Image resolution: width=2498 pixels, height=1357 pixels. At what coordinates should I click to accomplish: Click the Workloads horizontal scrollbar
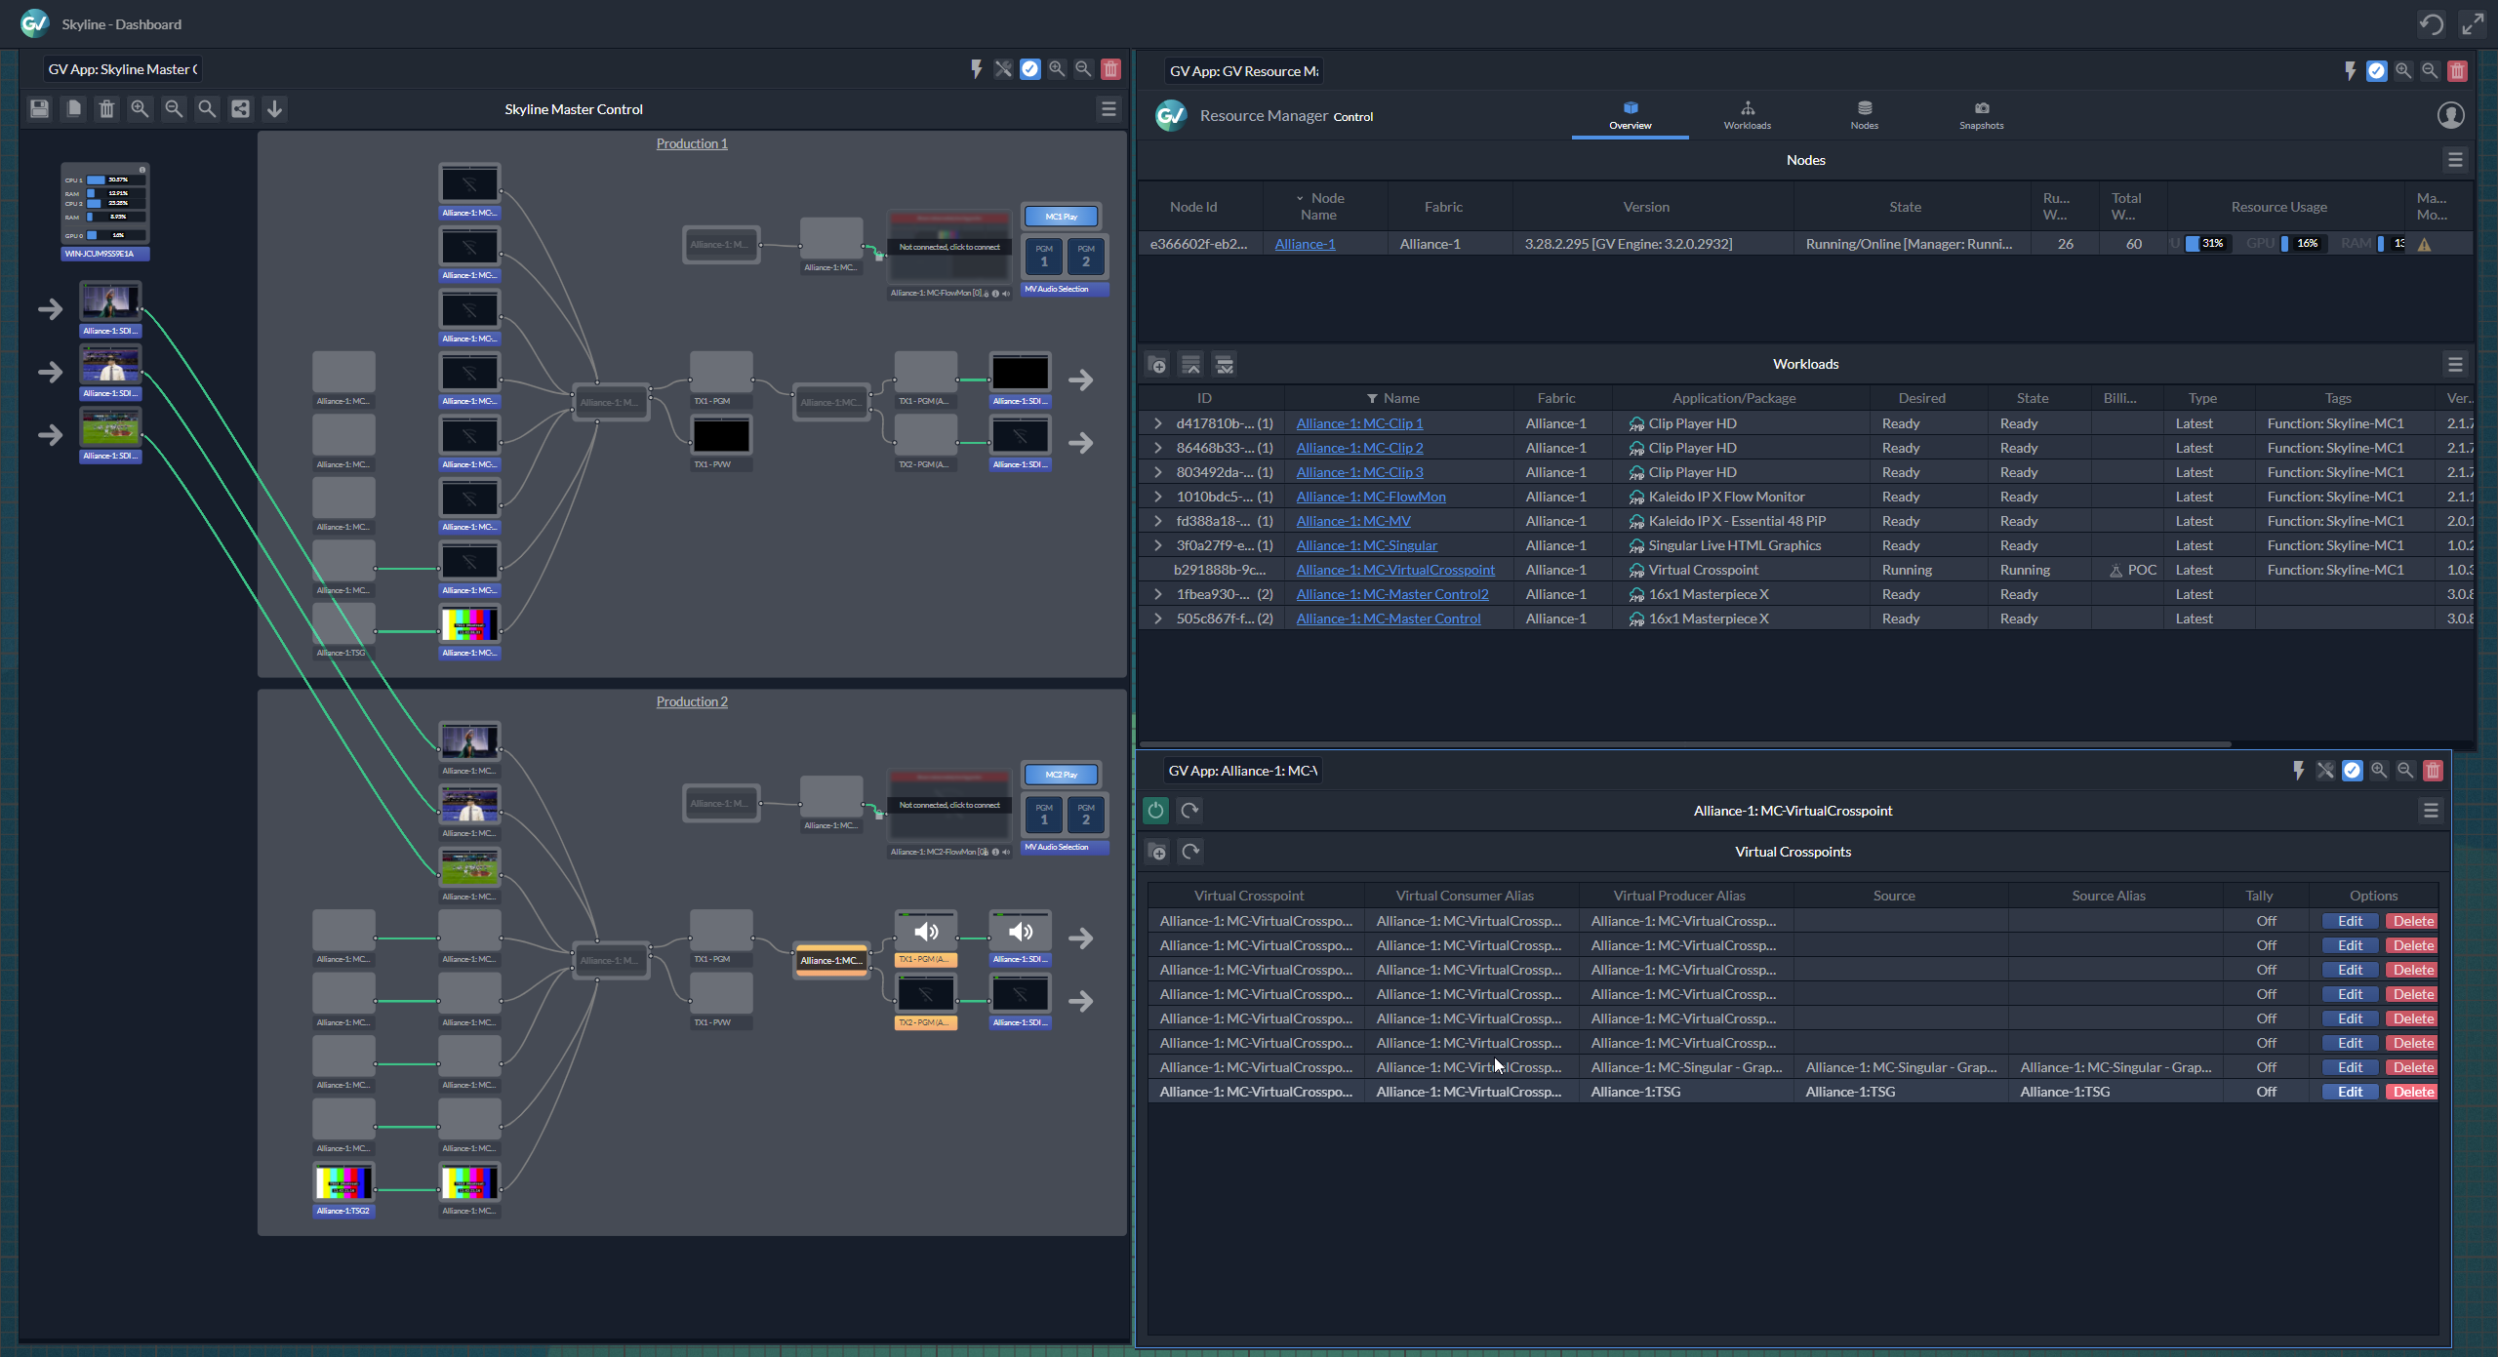coord(1685,744)
